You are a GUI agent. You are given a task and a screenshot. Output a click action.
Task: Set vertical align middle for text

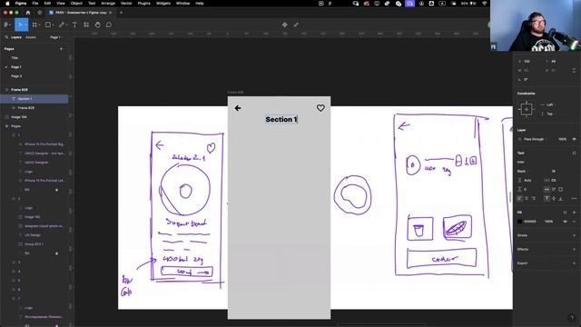[x=554, y=199]
